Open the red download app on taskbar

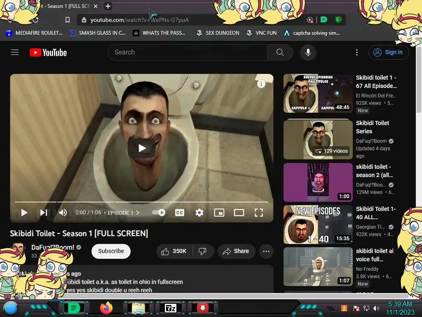[203, 308]
